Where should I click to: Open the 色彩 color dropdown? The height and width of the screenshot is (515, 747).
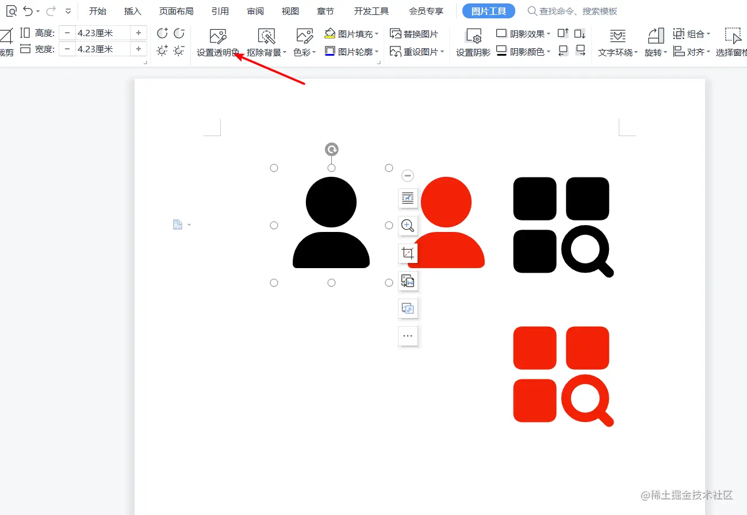pyautogui.click(x=305, y=43)
